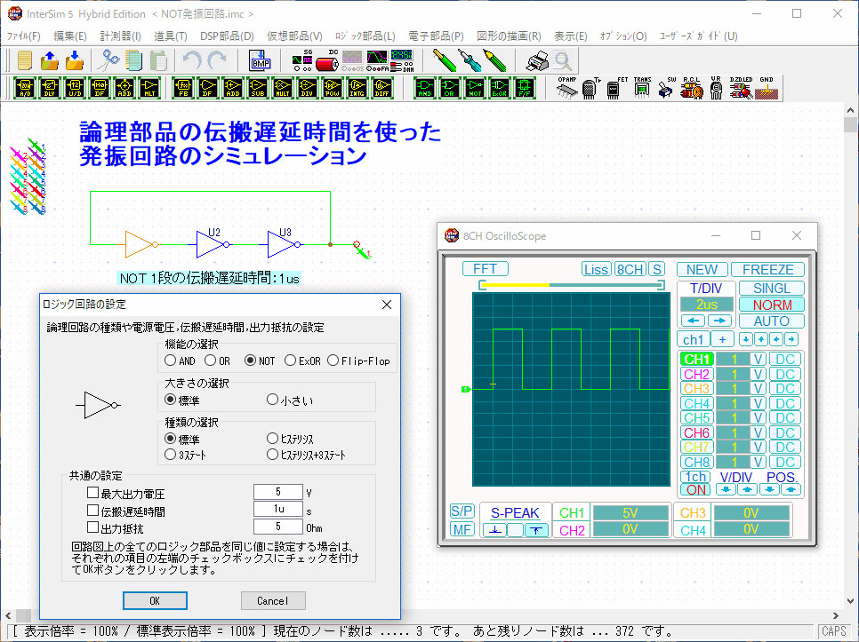Click the open file folder icon
This screenshot has width=859, height=642.
(x=50, y=60)
